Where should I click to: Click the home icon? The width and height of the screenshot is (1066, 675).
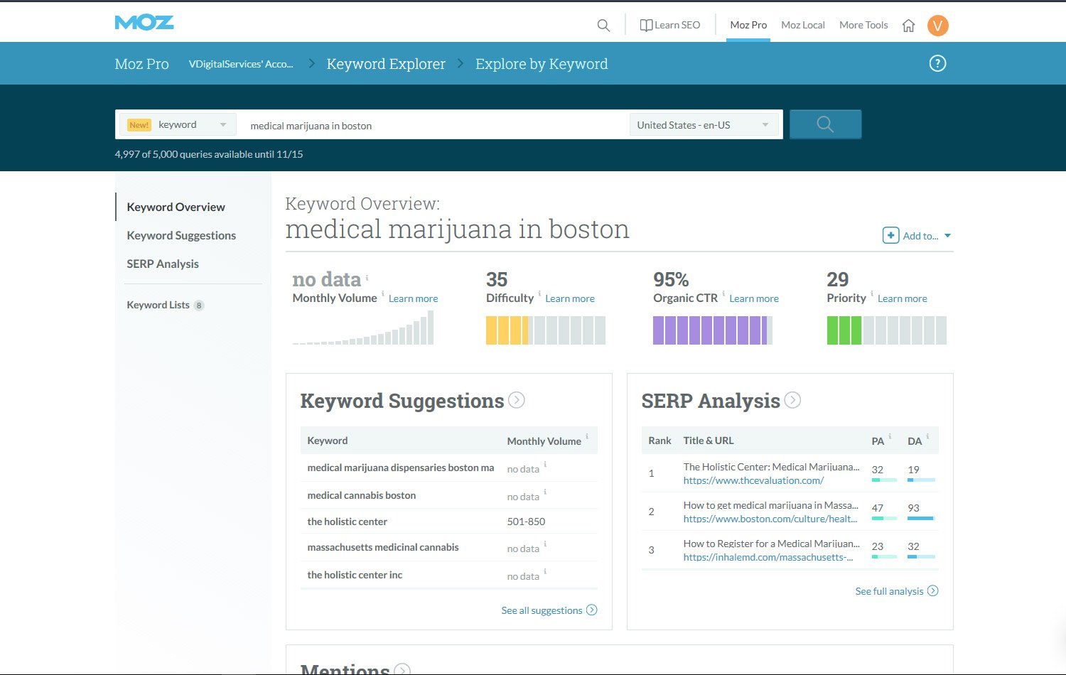pyautogui.click(x=908, y=26)
